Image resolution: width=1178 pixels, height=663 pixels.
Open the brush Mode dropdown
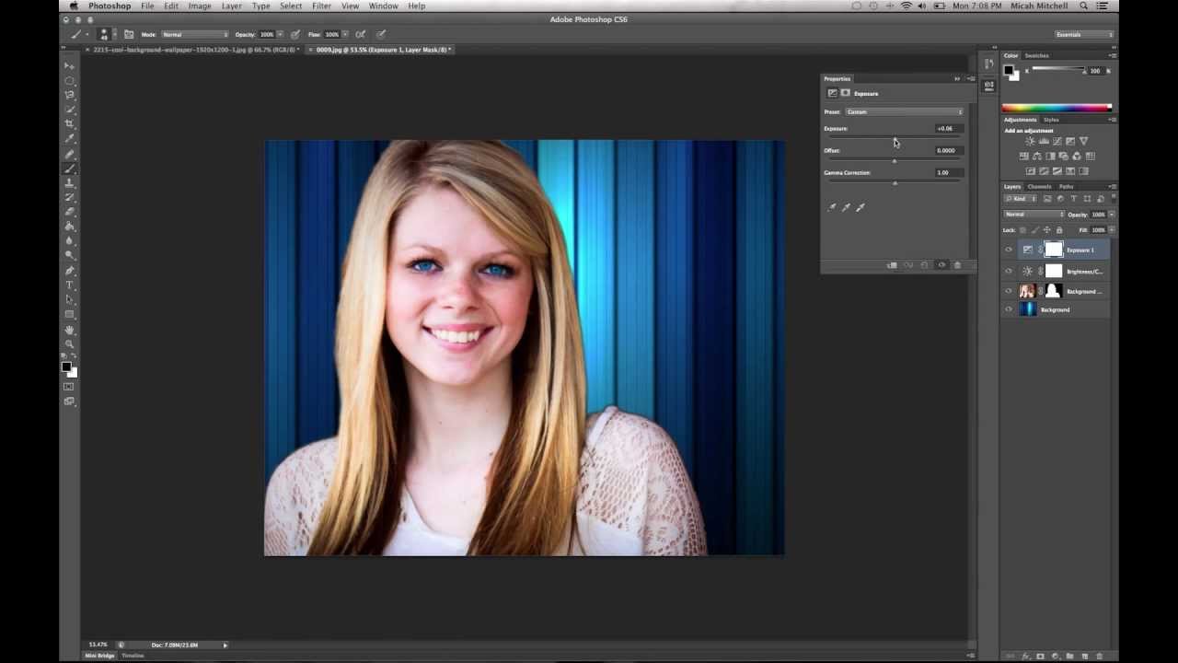(x=195, y=34)
